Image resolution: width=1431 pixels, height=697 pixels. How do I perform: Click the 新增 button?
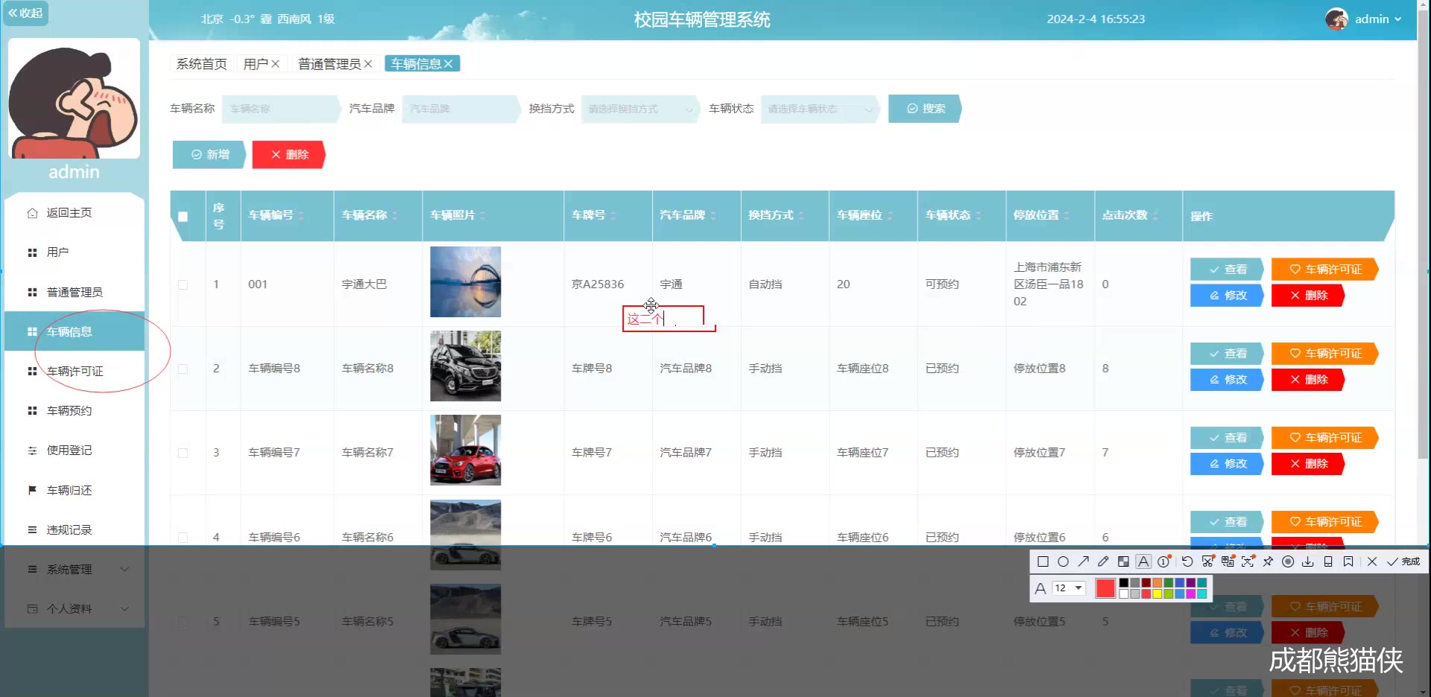(x=209, y=155)
